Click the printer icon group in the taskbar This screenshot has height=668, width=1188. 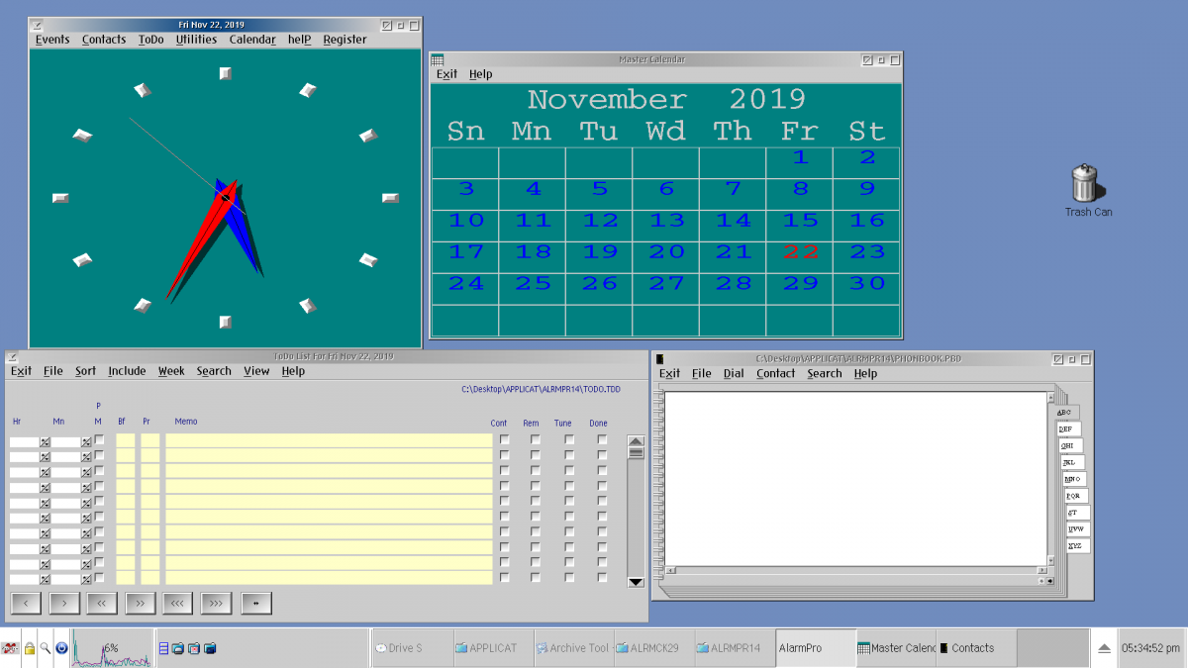(x=178, y=648)
